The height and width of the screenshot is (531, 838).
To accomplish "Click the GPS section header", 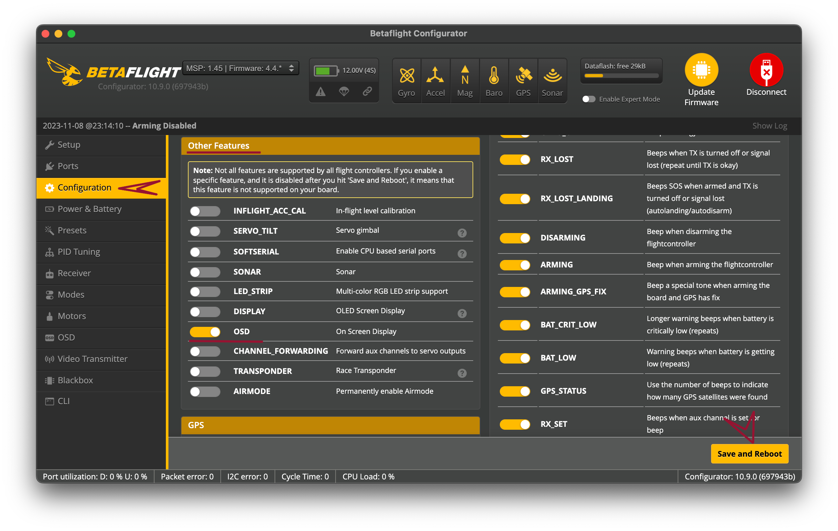I will pos(330,425).
